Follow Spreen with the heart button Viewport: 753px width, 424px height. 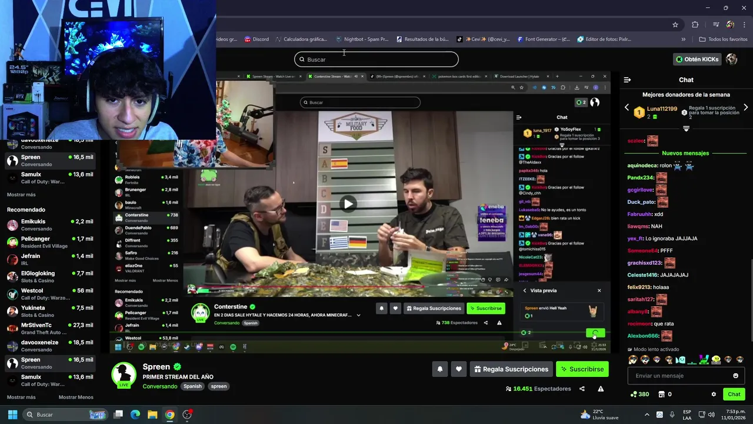click(459, 369)
